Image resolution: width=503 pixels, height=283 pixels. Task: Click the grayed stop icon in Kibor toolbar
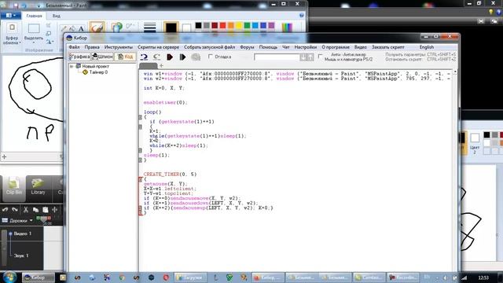click(196, 57)
